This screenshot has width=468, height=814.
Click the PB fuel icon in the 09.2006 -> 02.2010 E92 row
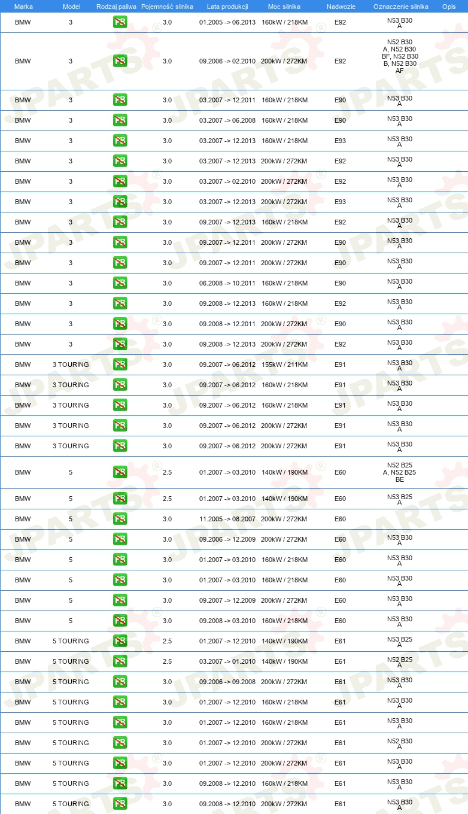[120, 61]
